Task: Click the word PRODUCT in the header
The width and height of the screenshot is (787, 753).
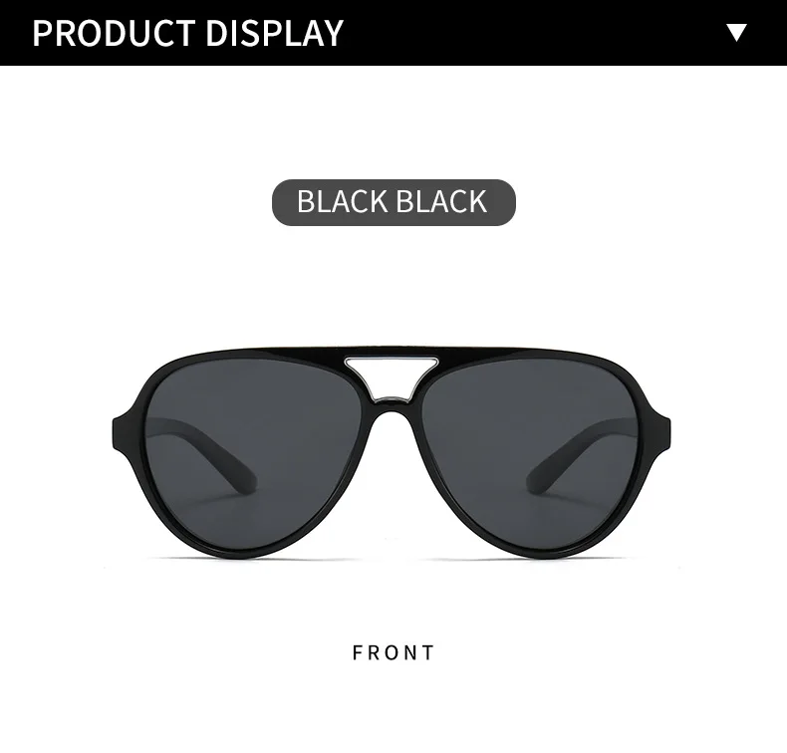Action: pyautogui.click(x=114, y=33)
